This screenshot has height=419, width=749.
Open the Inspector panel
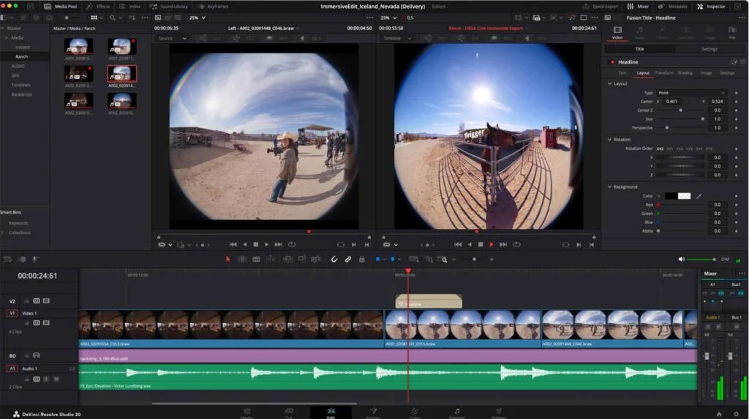711,6
